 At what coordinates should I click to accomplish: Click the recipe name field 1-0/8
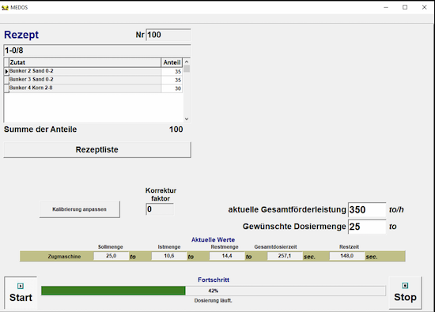(97, 51)
